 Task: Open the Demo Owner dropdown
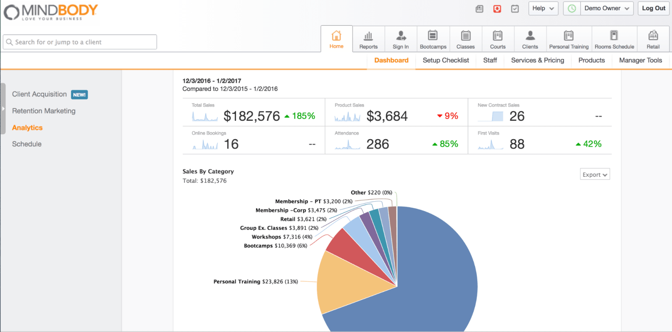click(x=606, y=8)
